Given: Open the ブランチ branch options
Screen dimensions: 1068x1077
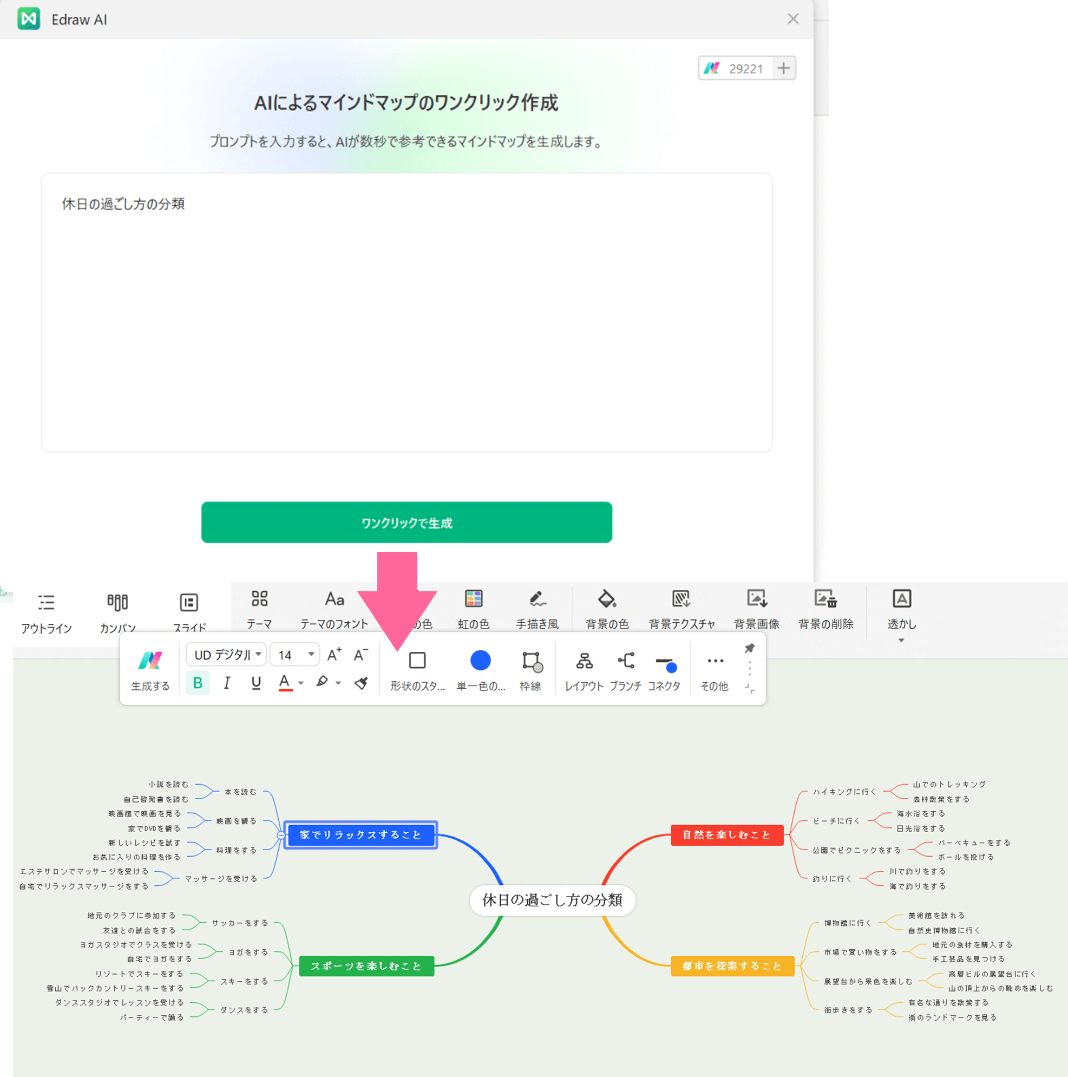Looking at the screenshot, I should tap(625, 671).
